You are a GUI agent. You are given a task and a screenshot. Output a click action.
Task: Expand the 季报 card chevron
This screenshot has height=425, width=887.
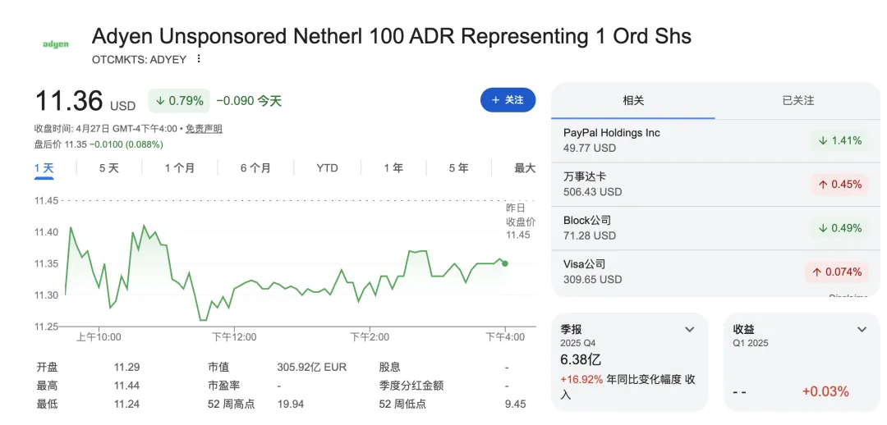coord(690,330)
